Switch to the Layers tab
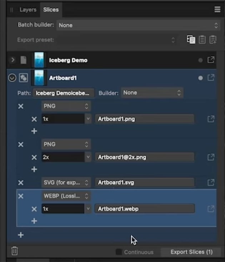 click(28, 10)
